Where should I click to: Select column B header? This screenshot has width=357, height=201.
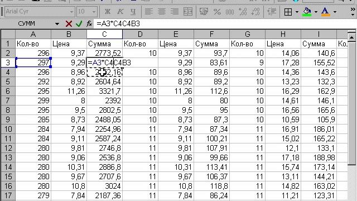(69, 34)
